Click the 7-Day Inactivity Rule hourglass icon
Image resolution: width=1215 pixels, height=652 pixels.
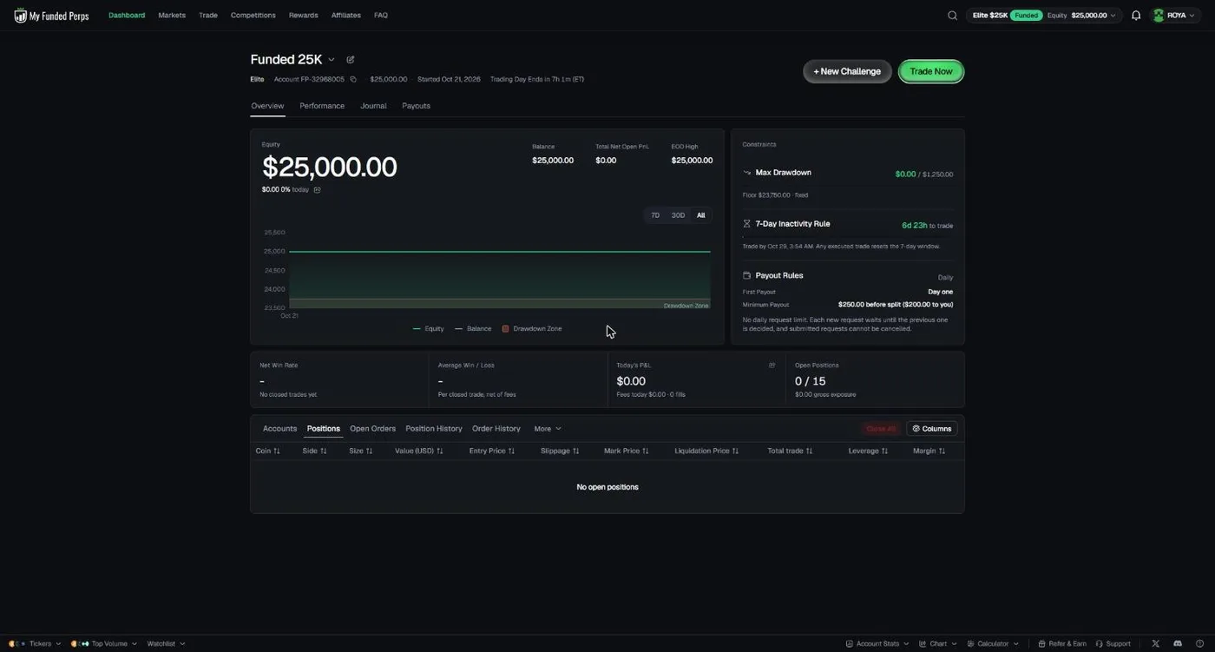tap(746, 224)
